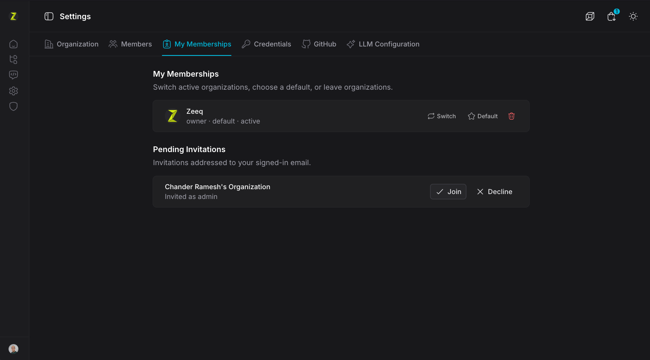Image resolution: width=650 pixels, height=360 pixels.
Task: Open the home icon in the sidebar
Action: [13, 44]
